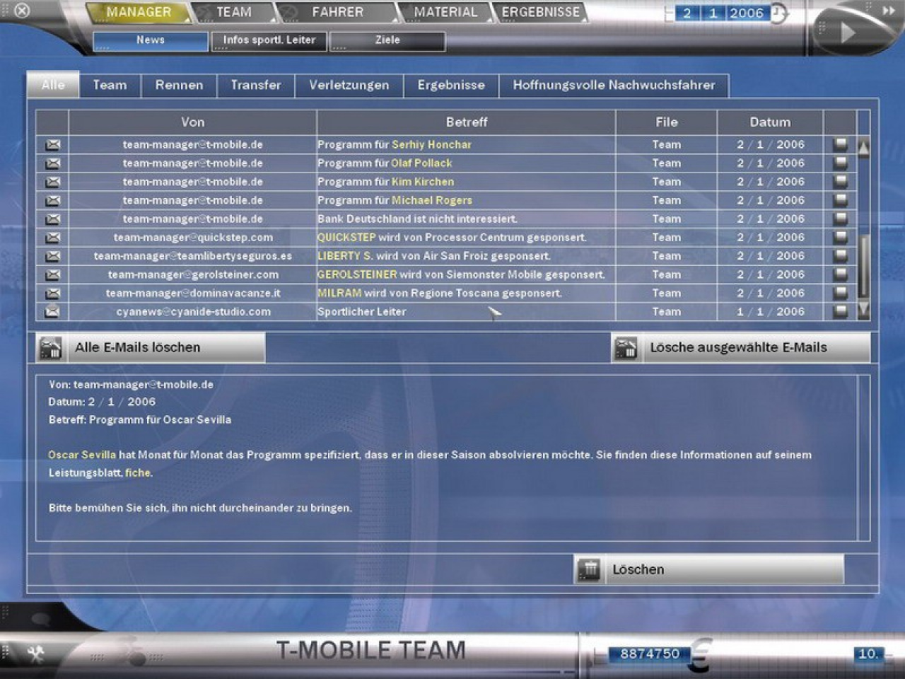Click the email list scrollbar thumb

(863, 265)
